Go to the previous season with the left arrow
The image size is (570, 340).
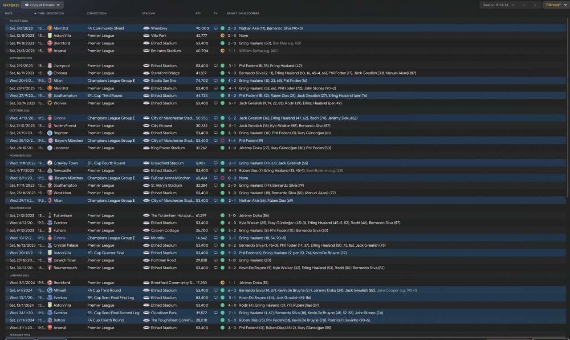525,5
